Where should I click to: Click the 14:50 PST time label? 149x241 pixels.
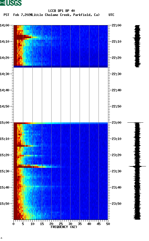pos(5,106)
